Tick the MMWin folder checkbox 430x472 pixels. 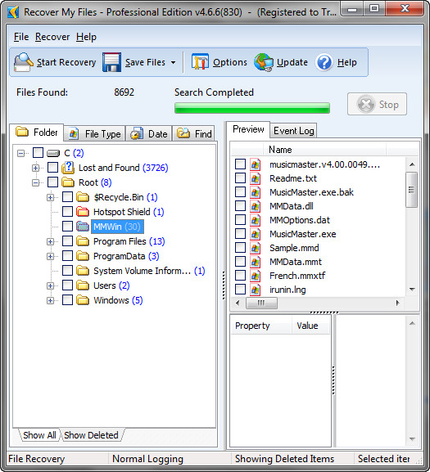click(67, 226)
